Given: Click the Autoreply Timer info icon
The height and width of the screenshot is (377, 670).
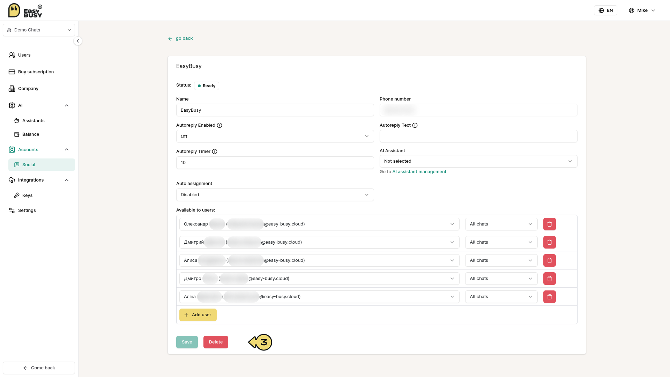Looking at the screenshot, I should [215, 151].
